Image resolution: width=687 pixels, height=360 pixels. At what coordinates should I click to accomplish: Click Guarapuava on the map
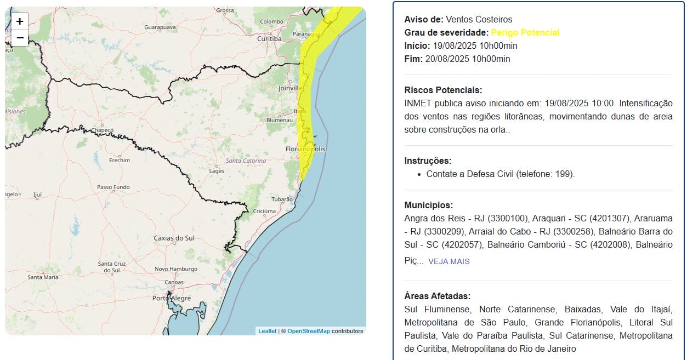click(x=160, y=27)
